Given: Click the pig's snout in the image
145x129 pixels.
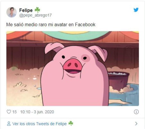Looking at the screenshot, I should coord(73,64).
